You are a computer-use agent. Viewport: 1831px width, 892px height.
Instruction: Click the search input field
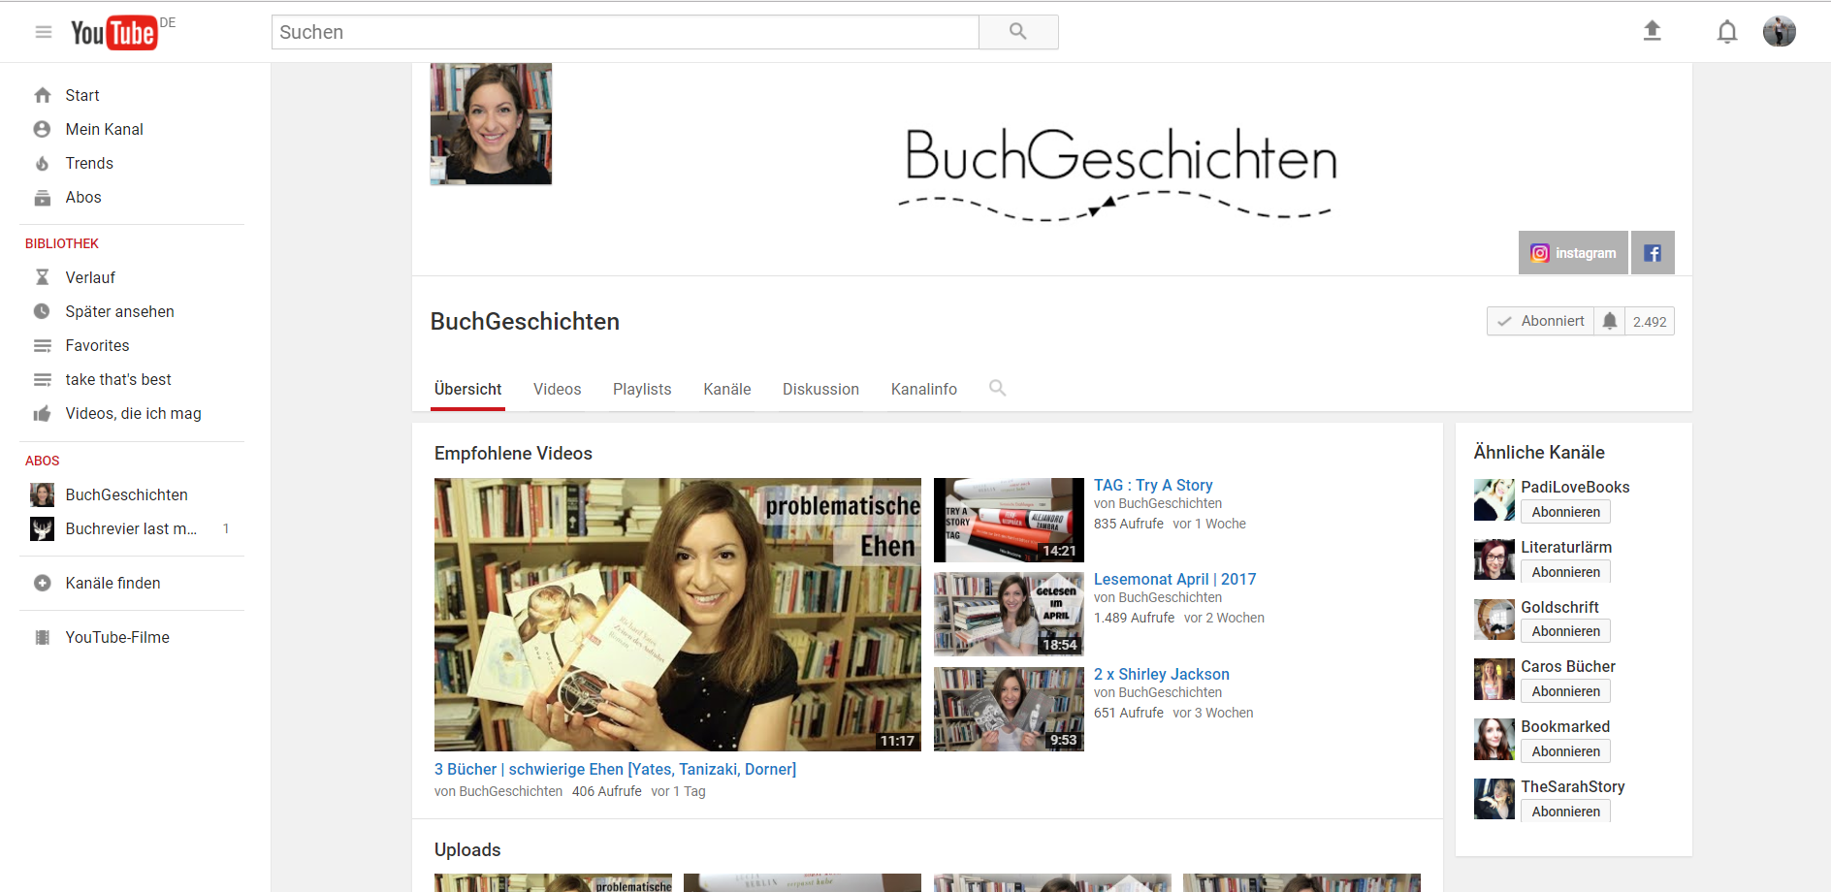coord(625,32)
